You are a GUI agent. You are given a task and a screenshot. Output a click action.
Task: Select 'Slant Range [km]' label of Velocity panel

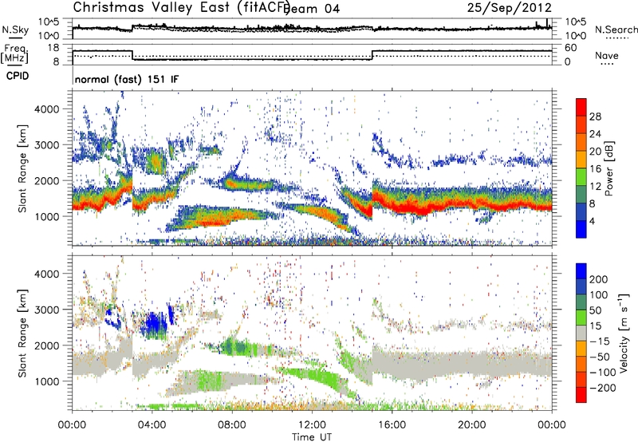tap(22, 333)
